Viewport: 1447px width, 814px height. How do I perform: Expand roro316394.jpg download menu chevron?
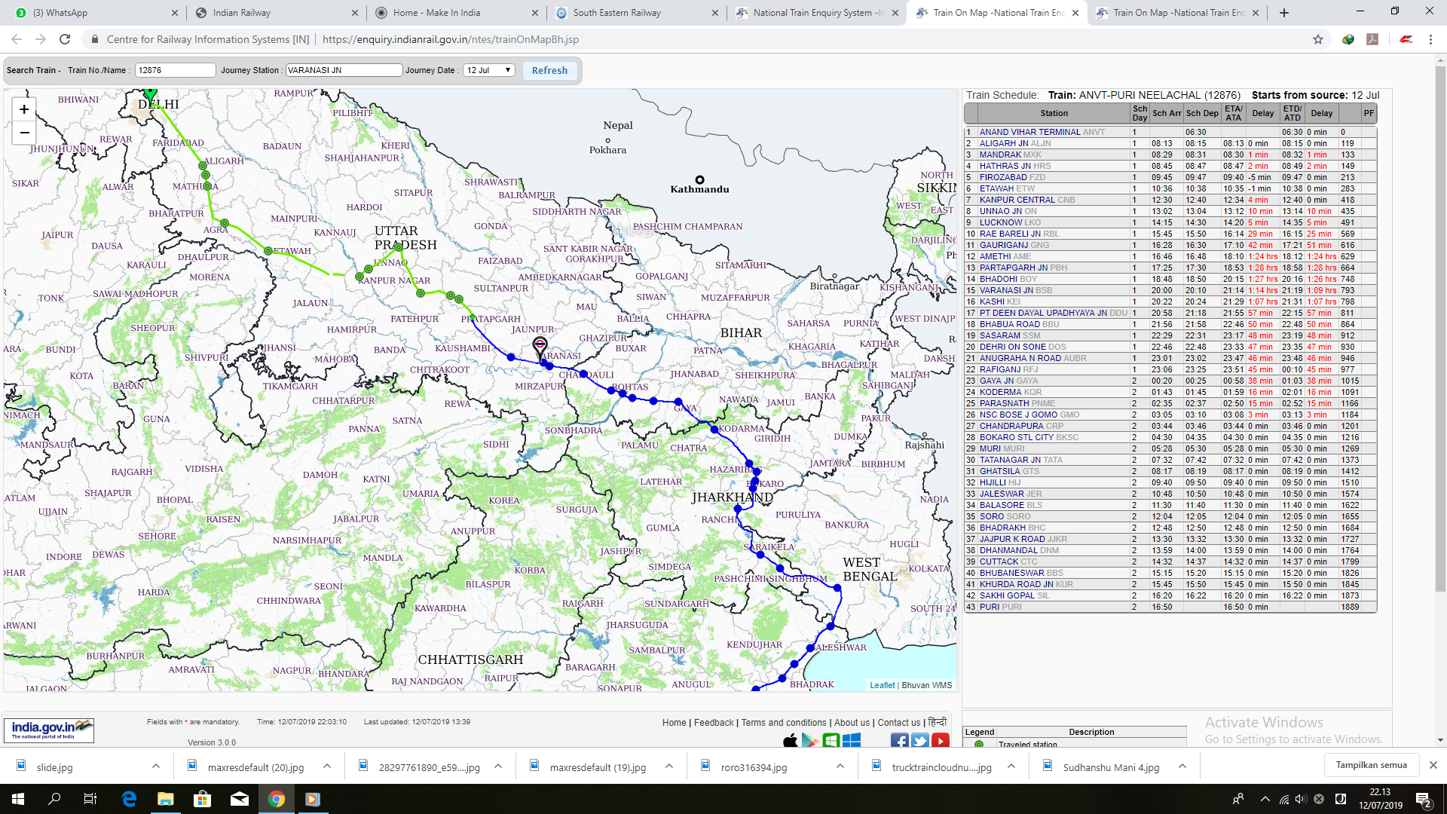[x=840, y=767]
